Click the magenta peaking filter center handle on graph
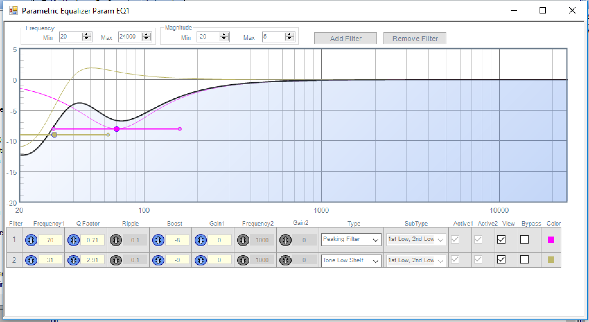Viewport: 589px width, 322px height. pyautogui.click(x=117, y=129)
